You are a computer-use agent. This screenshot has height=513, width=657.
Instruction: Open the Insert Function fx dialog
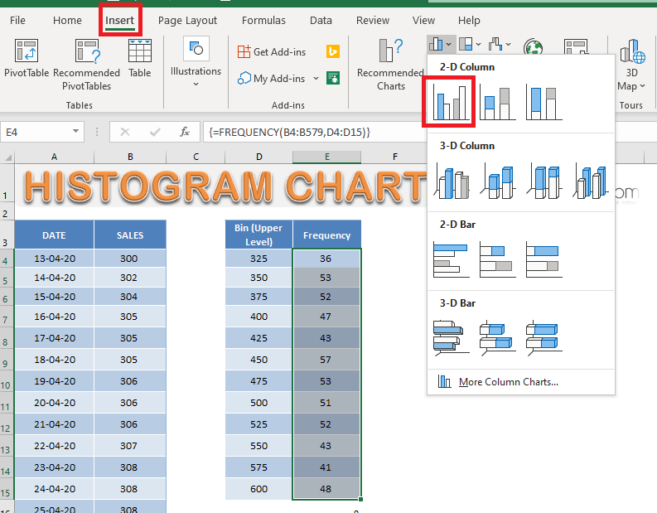click(x=185, y=132)
